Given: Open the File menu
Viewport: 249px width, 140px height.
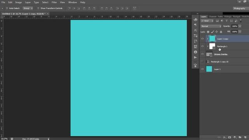Looking at the screenshot, I should (3, 2).
